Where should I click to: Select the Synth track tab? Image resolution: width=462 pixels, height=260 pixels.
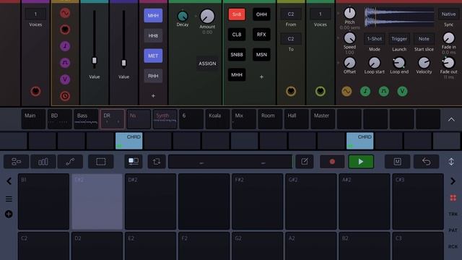pyautogui.click(x=165, y=119)
